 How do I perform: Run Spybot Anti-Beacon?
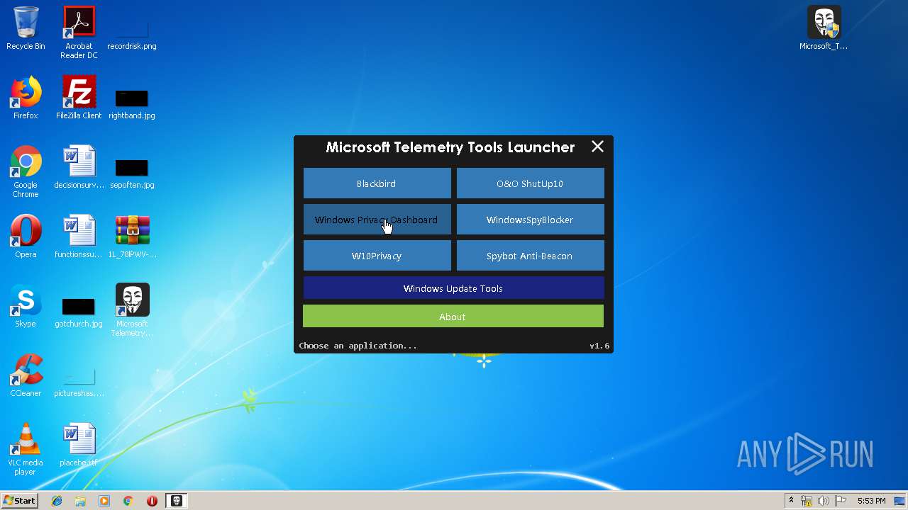coord(530,256)
